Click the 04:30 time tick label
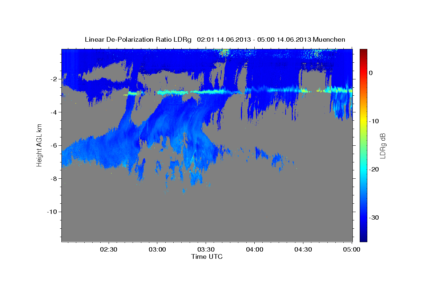436x290 pixels. point(303,250)
